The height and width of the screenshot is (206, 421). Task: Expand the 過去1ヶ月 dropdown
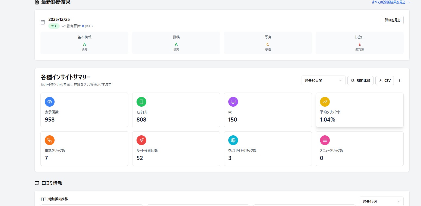click(x=381, y=201)
